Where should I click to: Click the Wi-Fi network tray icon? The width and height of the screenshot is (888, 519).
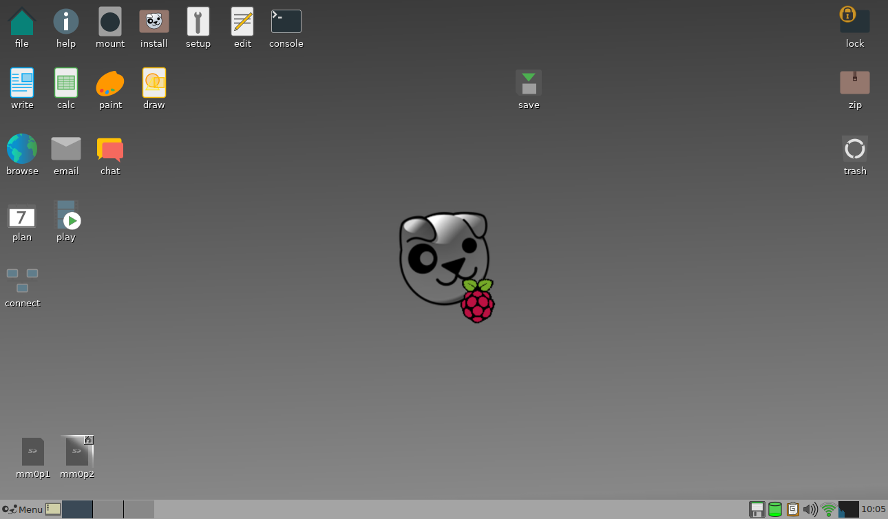[829, 509]
